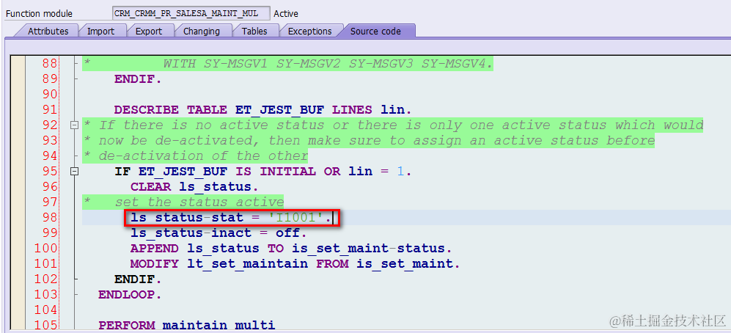Click the function module name field
This screenshot has height=333, width=731.
coord(191,13)
